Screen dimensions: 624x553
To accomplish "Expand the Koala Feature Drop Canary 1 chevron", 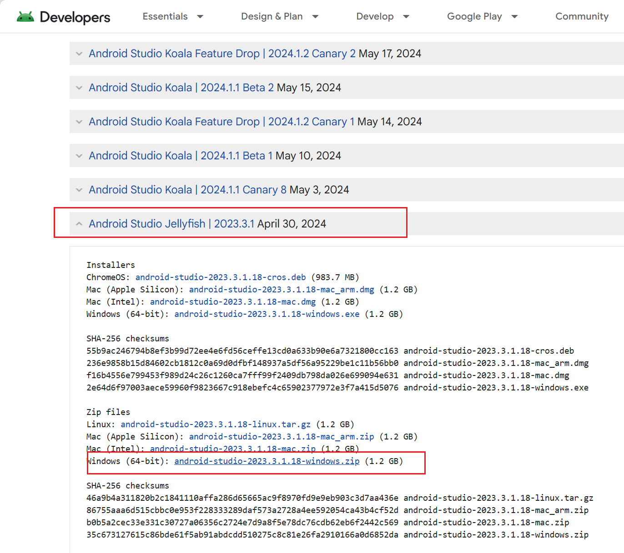I will pos(79,122).
